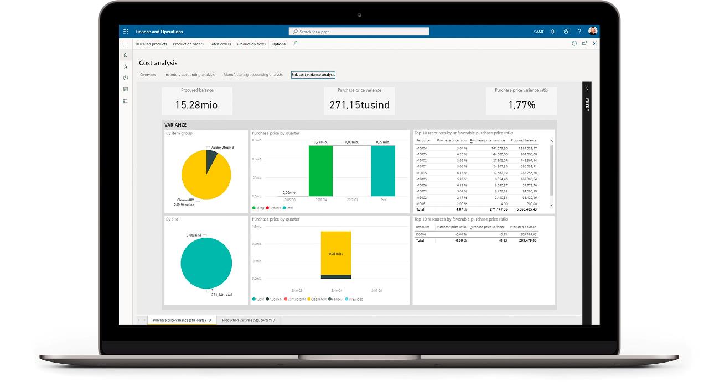This screenshot has height=388, width=704.
Task: Open the settings gear menu
Action: 566,32
